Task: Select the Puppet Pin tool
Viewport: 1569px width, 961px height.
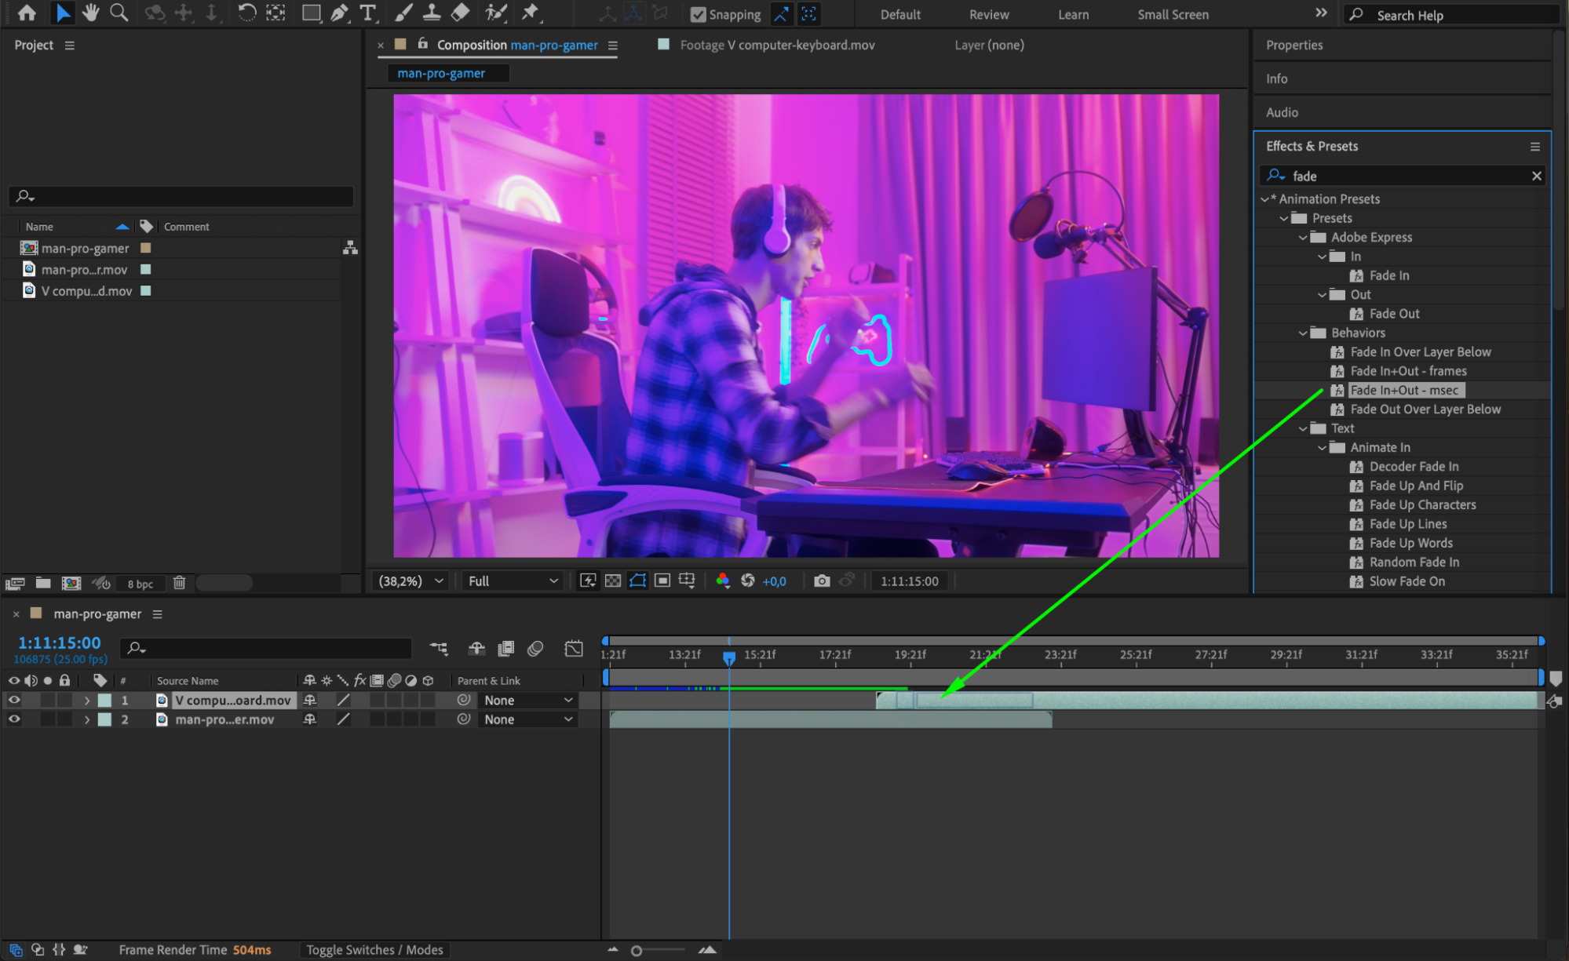Action: coord(531,13)
